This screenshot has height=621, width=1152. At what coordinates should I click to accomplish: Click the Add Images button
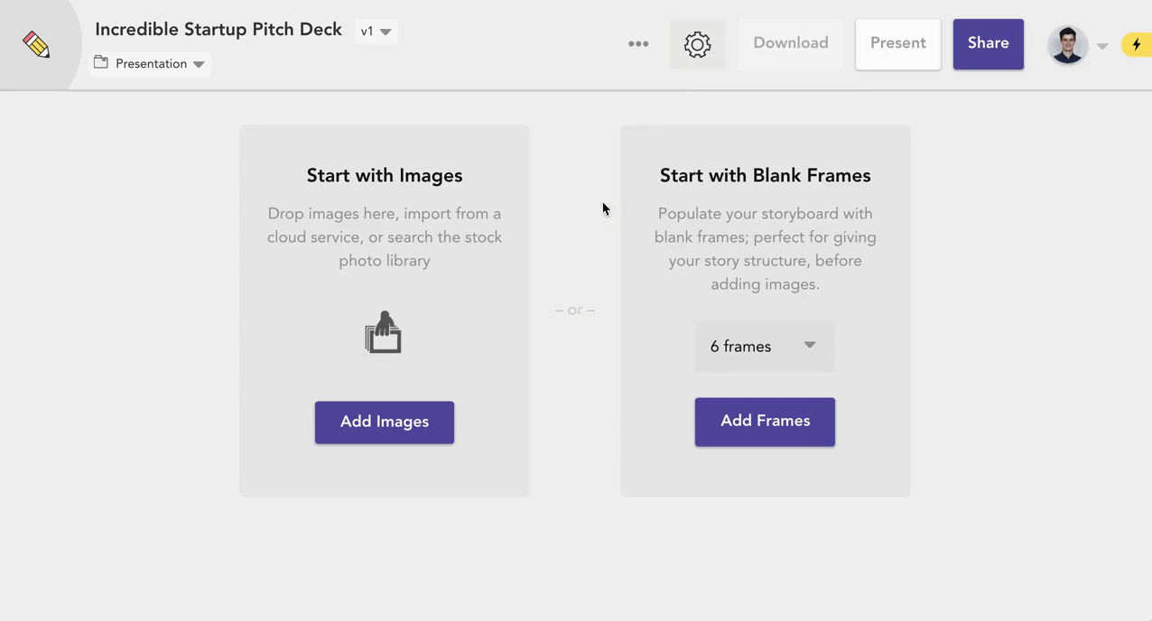pos(384,422)
